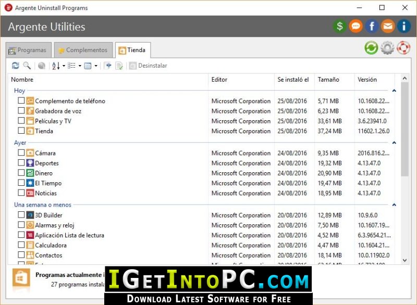The image size is (417, 305).
Task: Click the El Tiempo sun icon
Action: (x=30, y=183)
